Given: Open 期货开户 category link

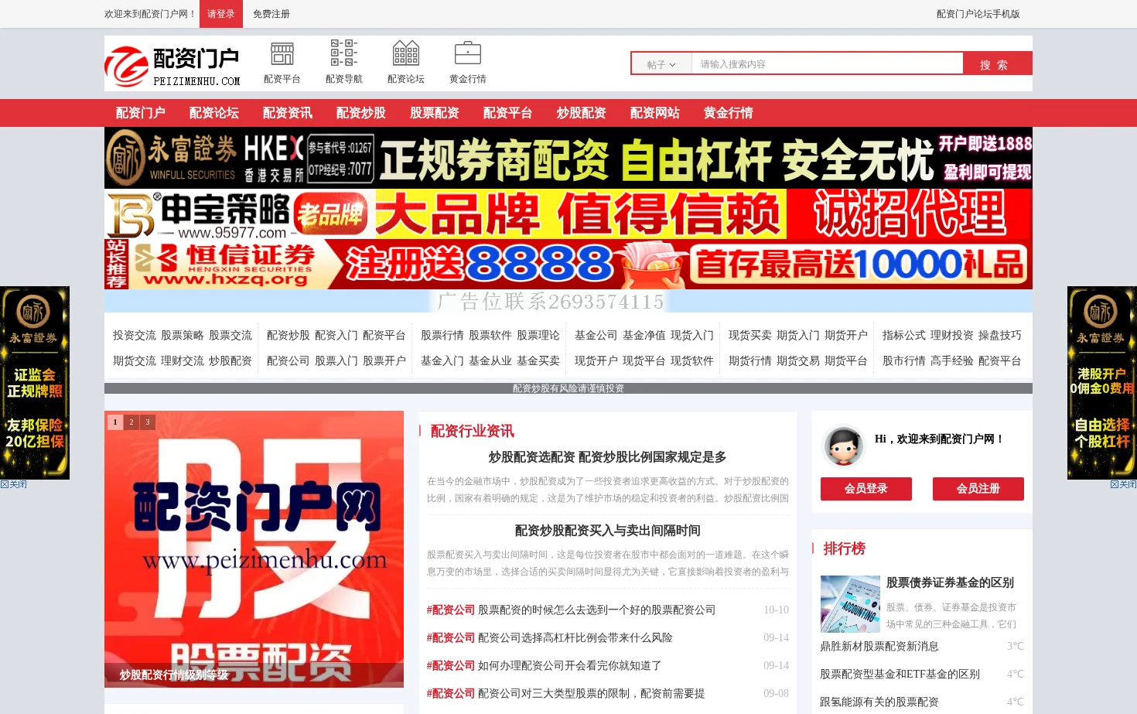Looking at the screenshot, I should [x=846, y=336].
